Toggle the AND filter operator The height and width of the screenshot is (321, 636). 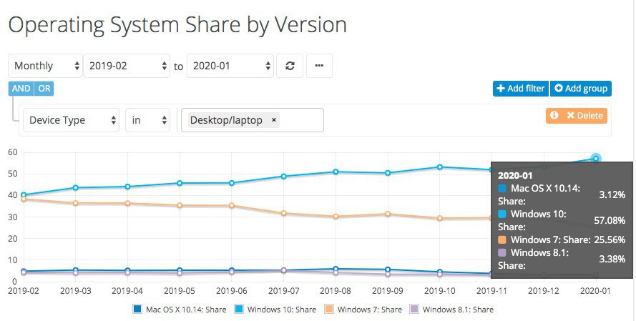click(x=21, y=89)
